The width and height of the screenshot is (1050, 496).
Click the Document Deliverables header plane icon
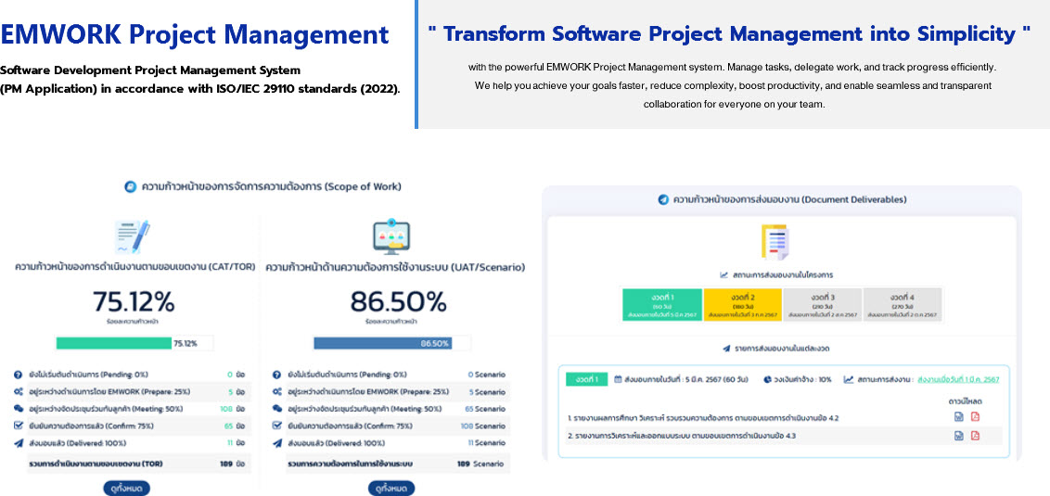tap(663, 199)
